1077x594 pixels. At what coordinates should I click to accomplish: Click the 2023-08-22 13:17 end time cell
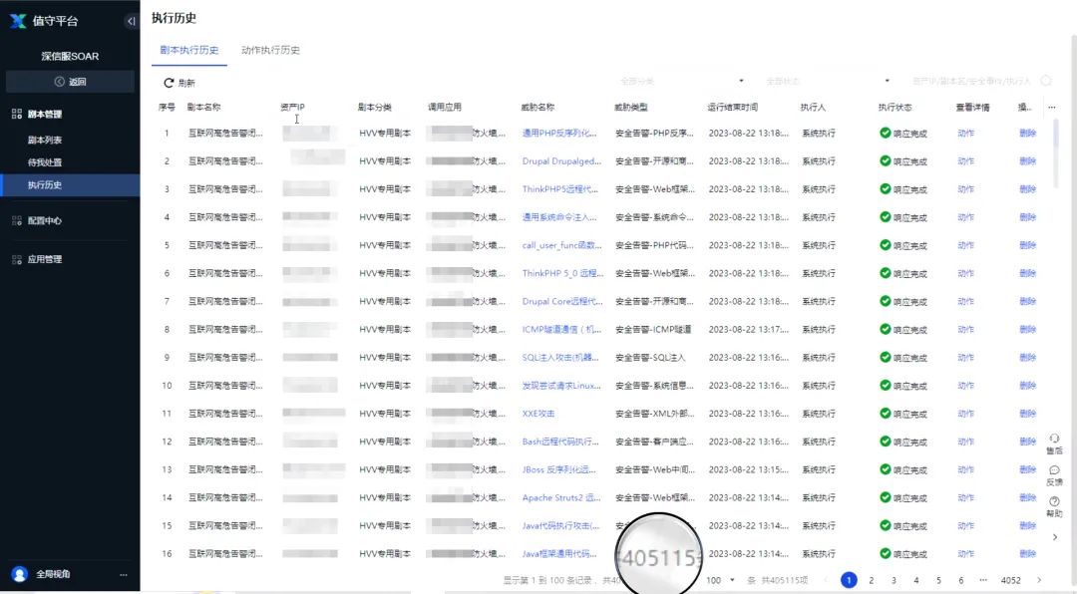click(x=749, y=330)
